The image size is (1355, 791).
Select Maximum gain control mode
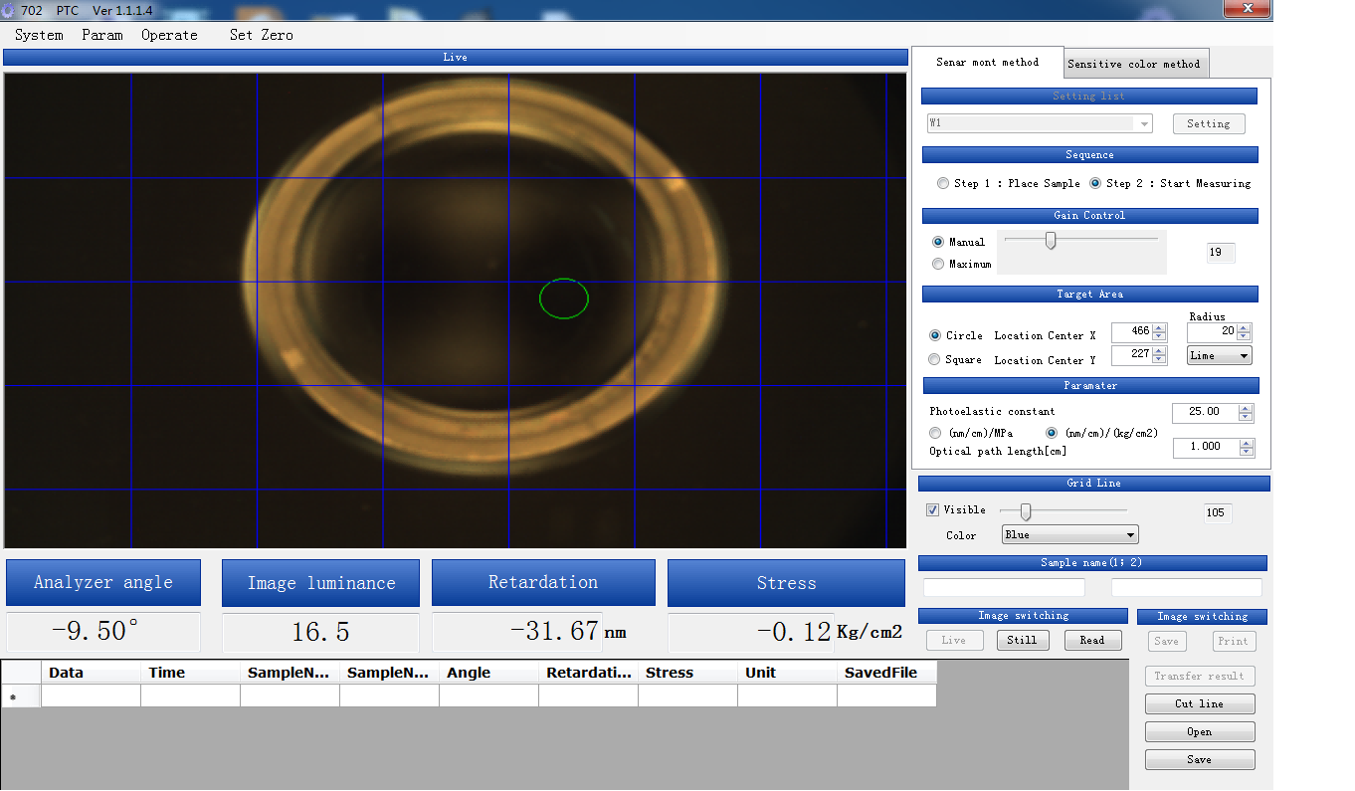pos(938,265)
